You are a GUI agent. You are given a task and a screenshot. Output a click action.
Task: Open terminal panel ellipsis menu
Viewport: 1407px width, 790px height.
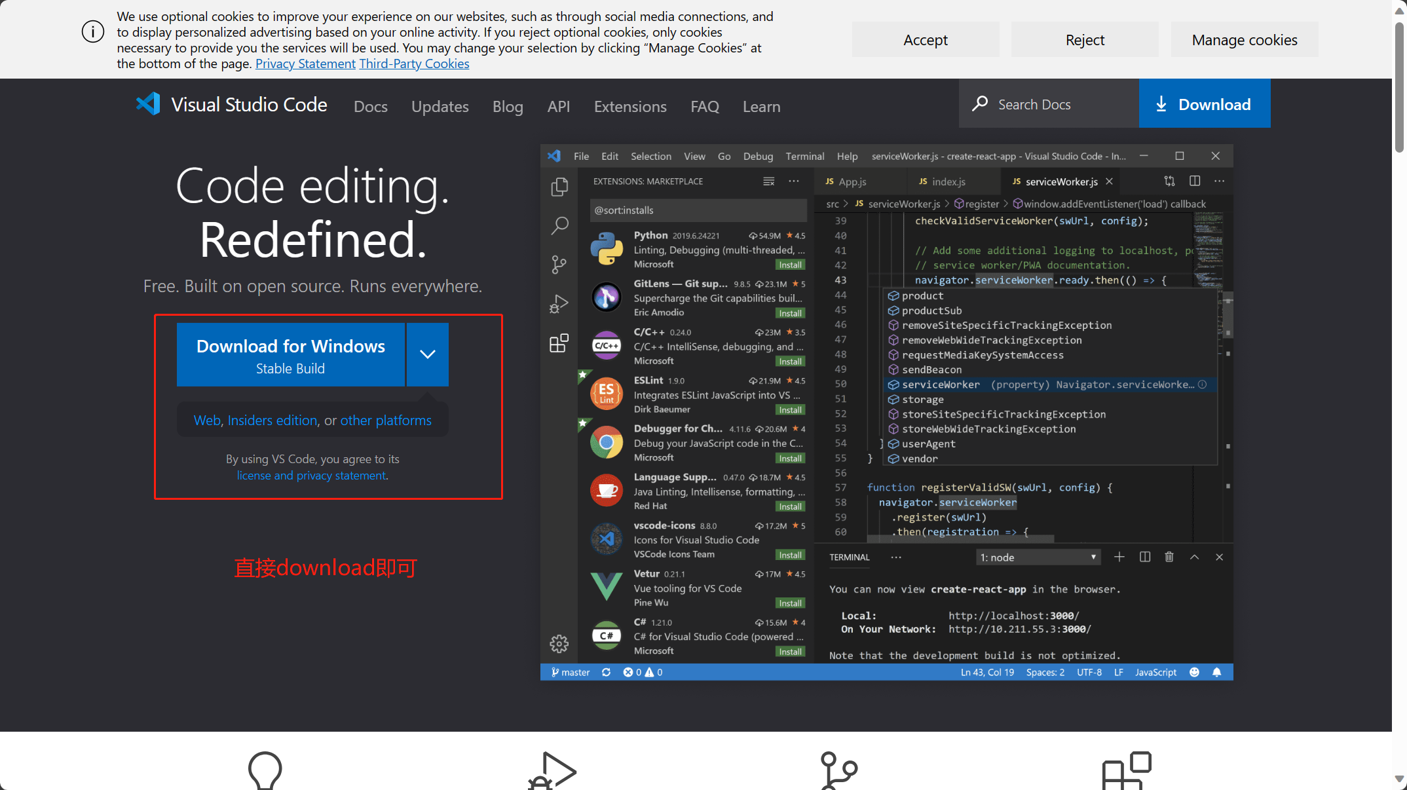pos(896,557)
